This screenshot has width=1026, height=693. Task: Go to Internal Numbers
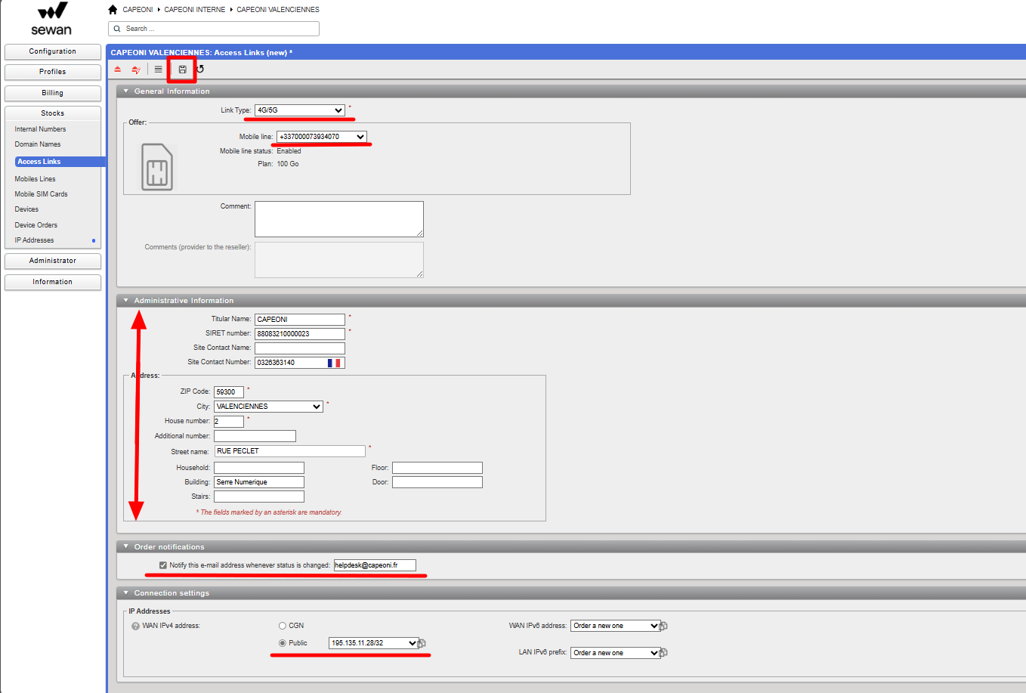coord(40,129)
